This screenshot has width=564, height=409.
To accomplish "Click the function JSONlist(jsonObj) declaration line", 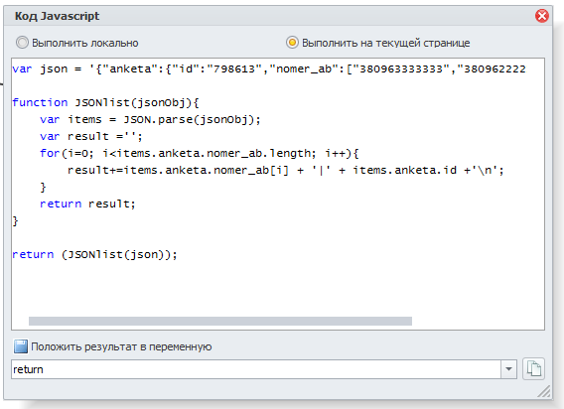I will click(105, 102).
